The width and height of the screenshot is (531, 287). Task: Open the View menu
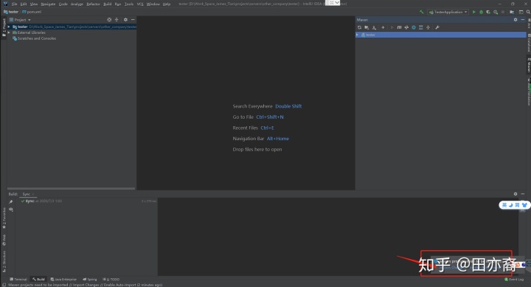pyautogui.click(x=34, y=4)
